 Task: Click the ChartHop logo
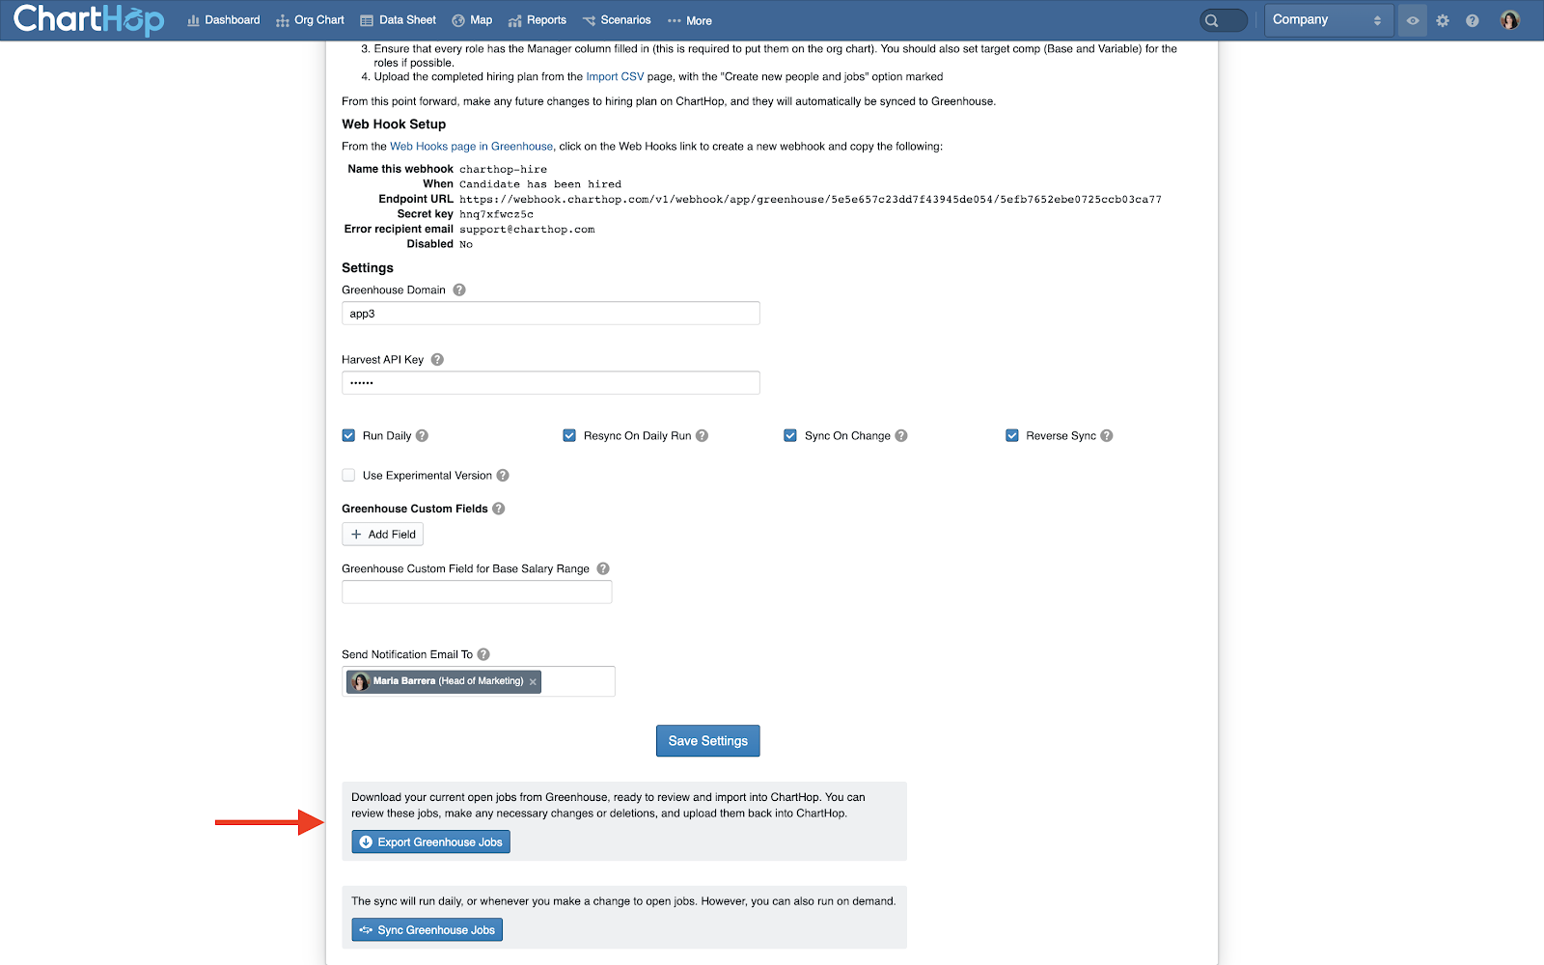89,19
